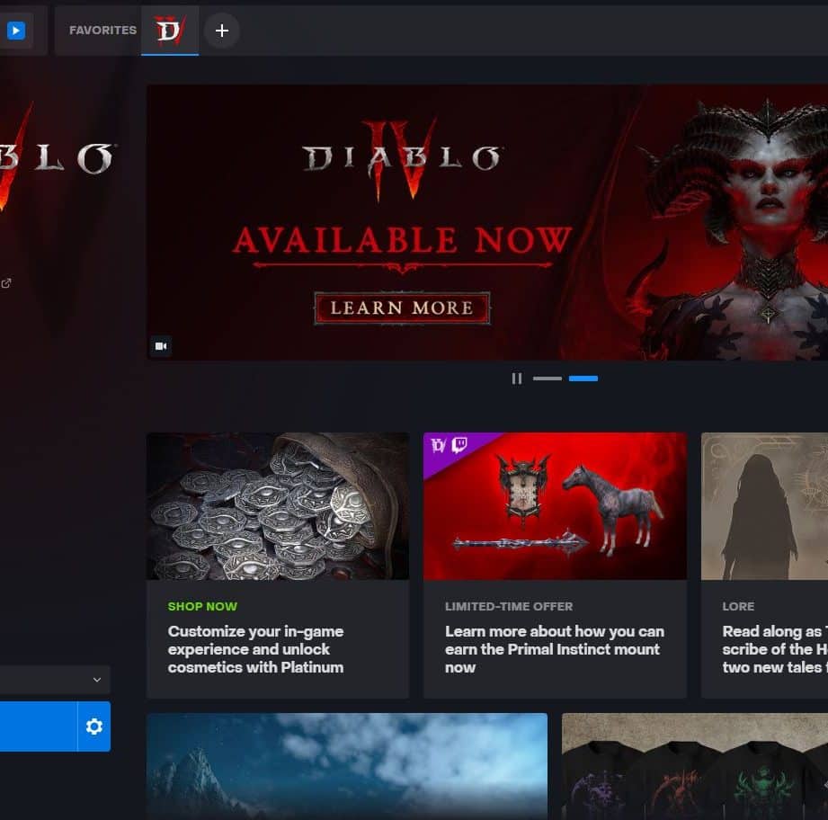Click the Twitch icon on mount card

click(459, 446)
